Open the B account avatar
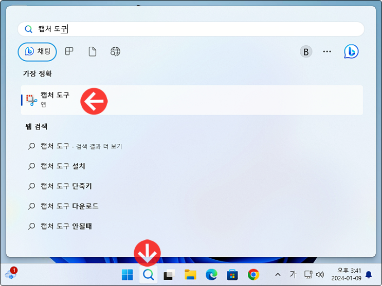The width and height of the screenshot is (382, 286). click(x=306, y=51)
